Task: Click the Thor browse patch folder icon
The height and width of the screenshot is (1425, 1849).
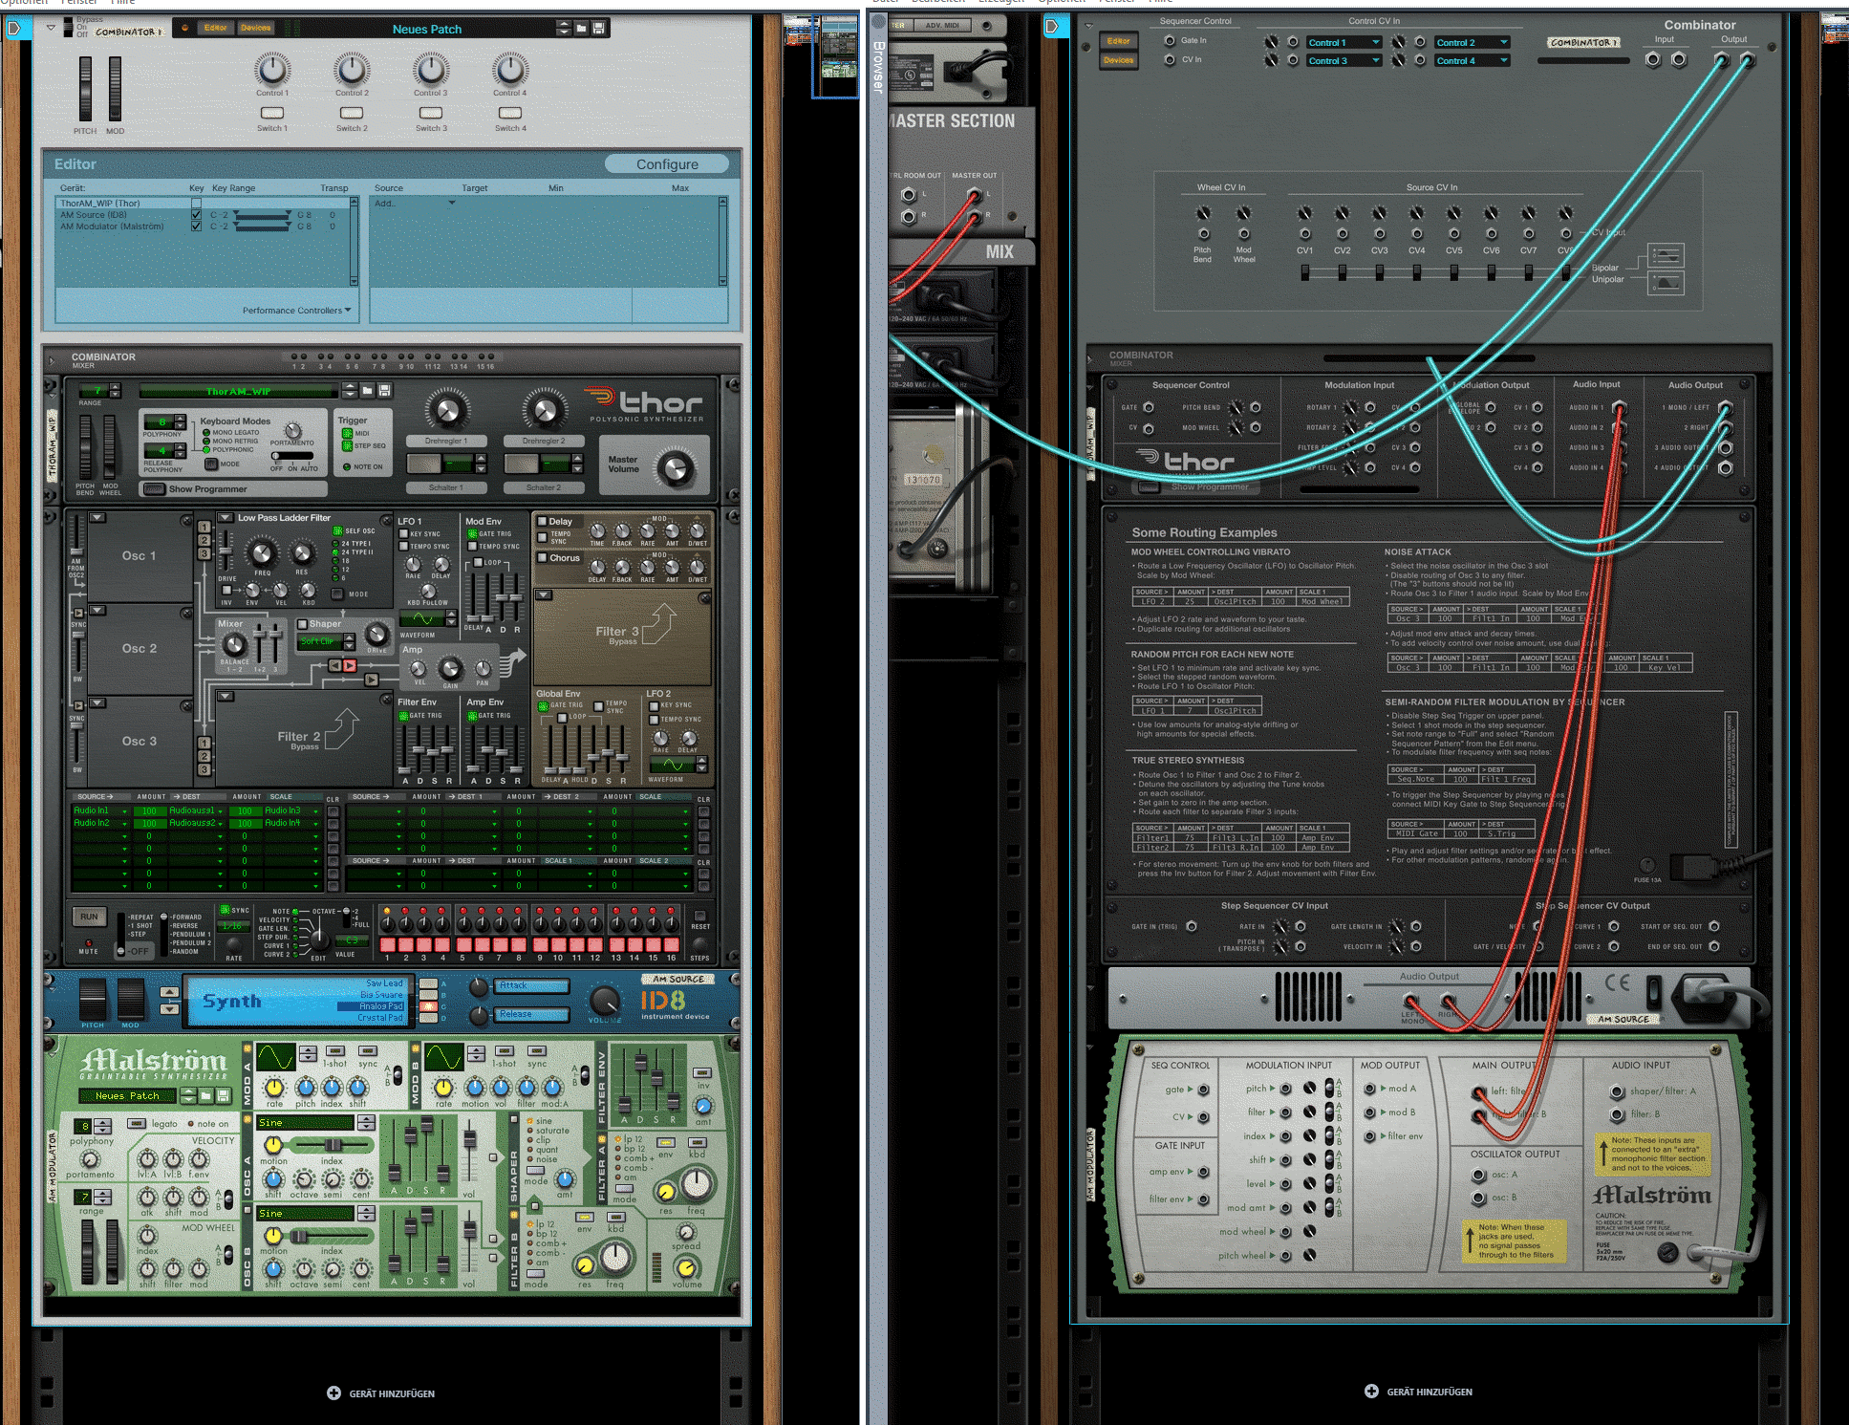Action: point(367,391)
